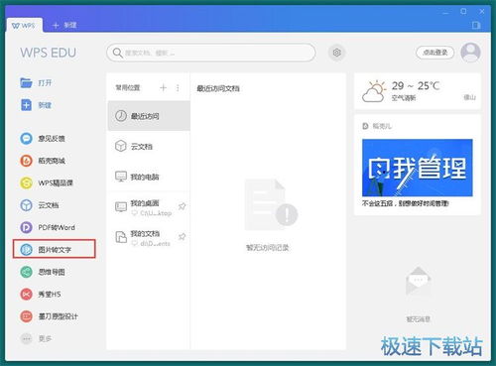
Task: Open 墨刀原型设计 prototyping app
Action: coord(49,316)
